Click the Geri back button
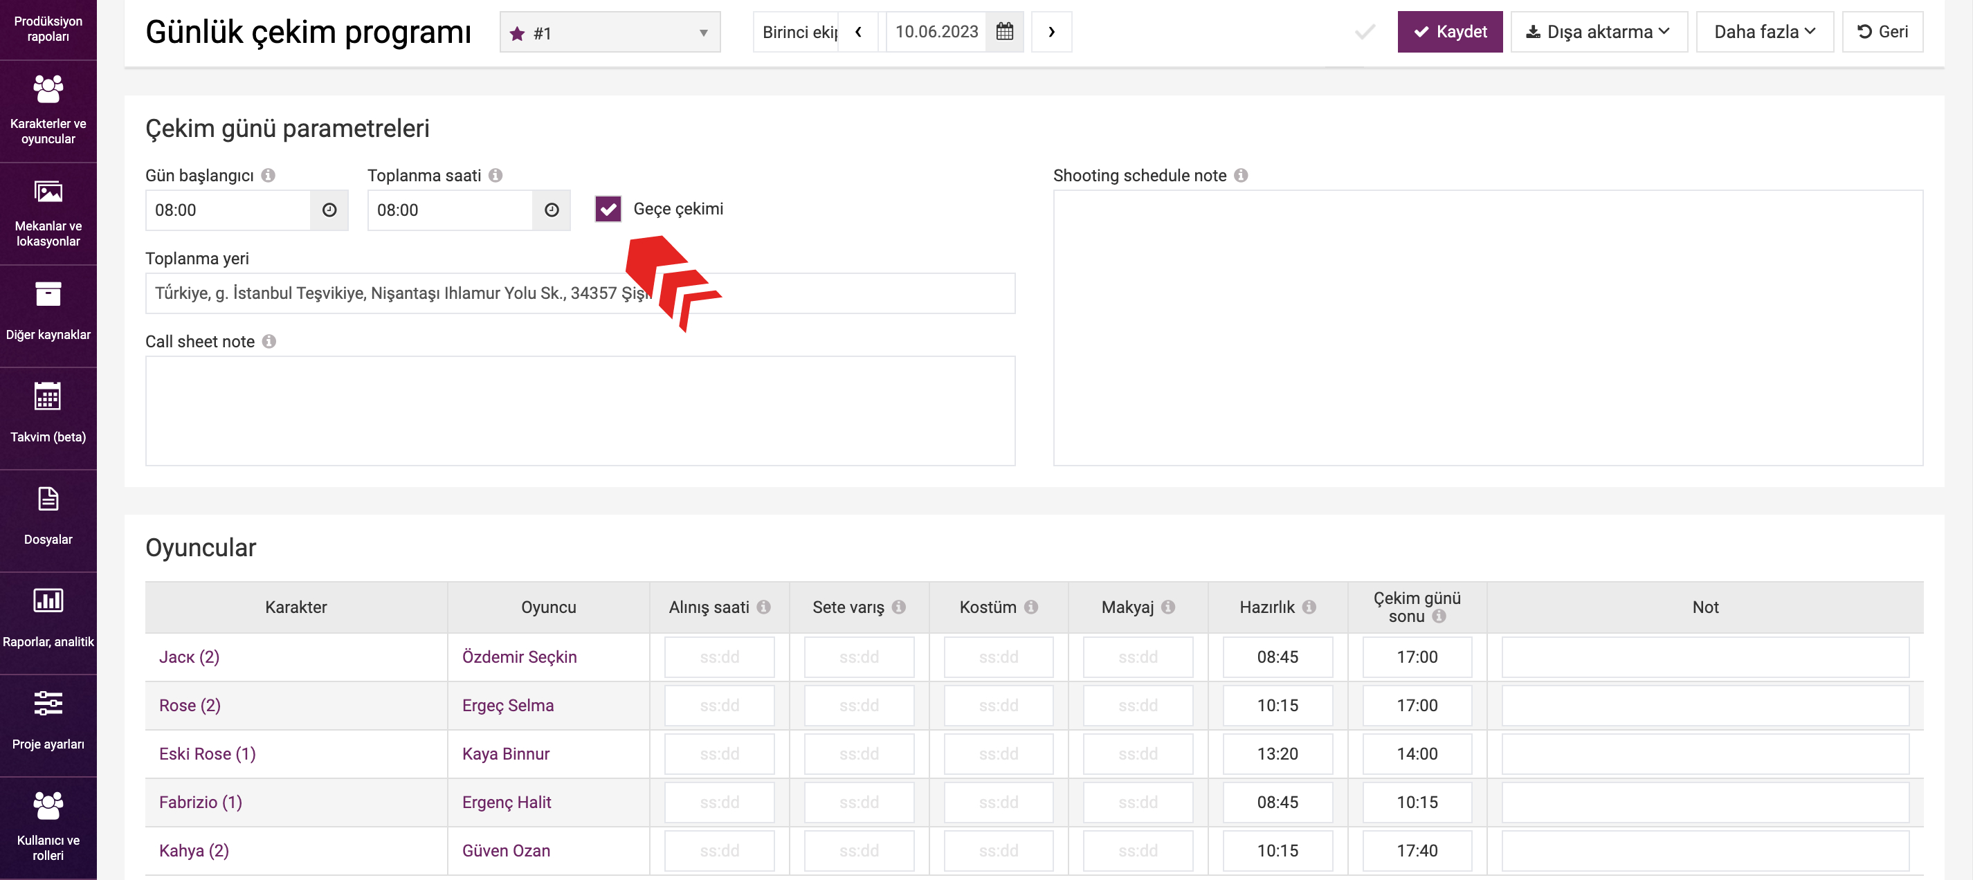The width and height of the screenshot is (1973, 880). point(1882,32)
